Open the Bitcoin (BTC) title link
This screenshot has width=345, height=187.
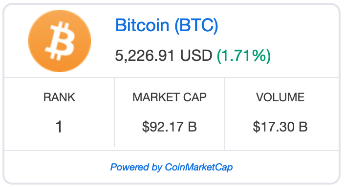tap(167, 25)
